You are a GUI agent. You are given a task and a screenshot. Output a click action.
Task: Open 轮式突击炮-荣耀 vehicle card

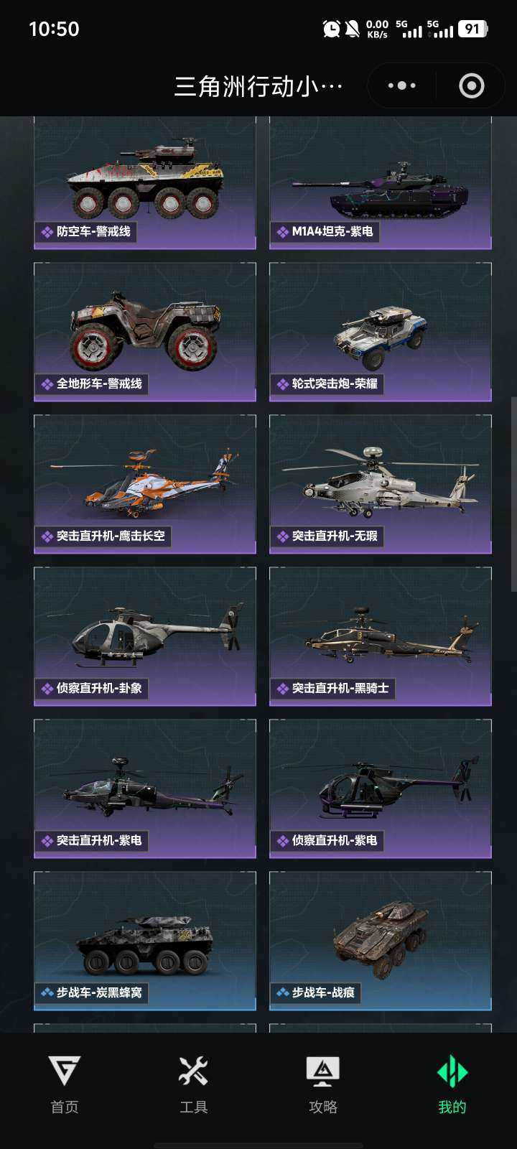381,332
